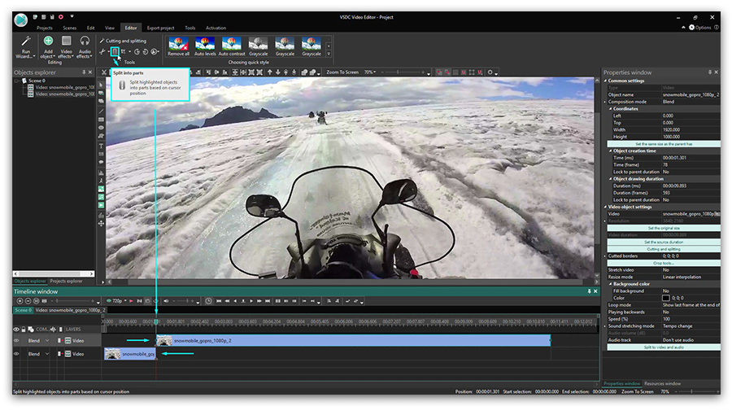
Task: Open Options in top right
Action: (699, 28)
